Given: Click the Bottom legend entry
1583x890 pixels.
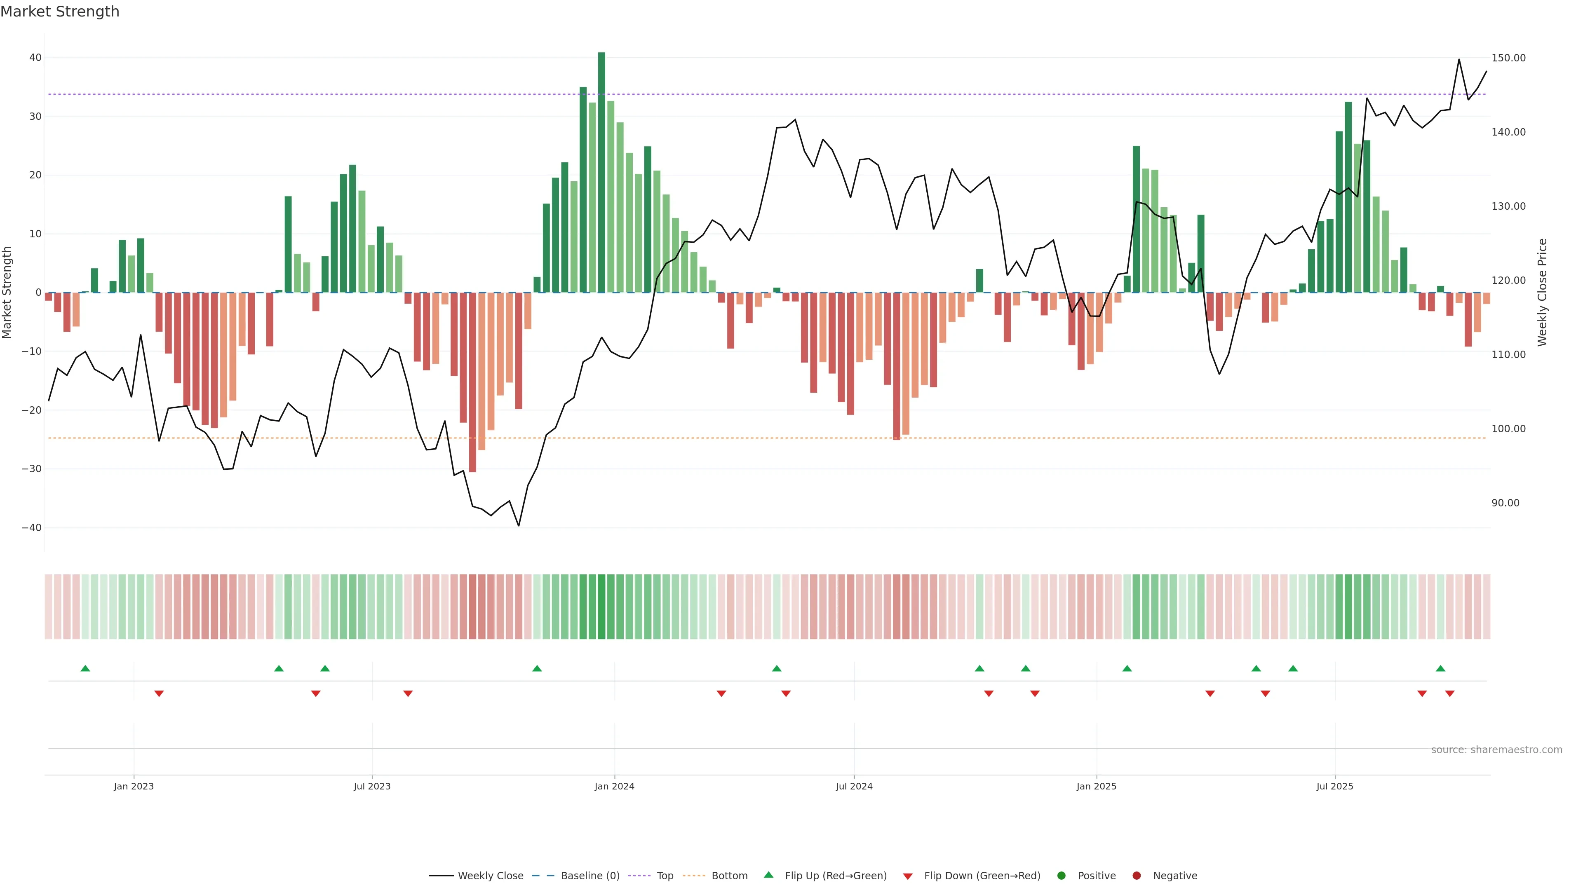Looking at the screenshot, I should pyautogui.click(x=729, y=876).
